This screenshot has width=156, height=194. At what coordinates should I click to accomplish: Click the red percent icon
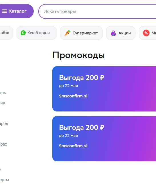coord(146,33)
